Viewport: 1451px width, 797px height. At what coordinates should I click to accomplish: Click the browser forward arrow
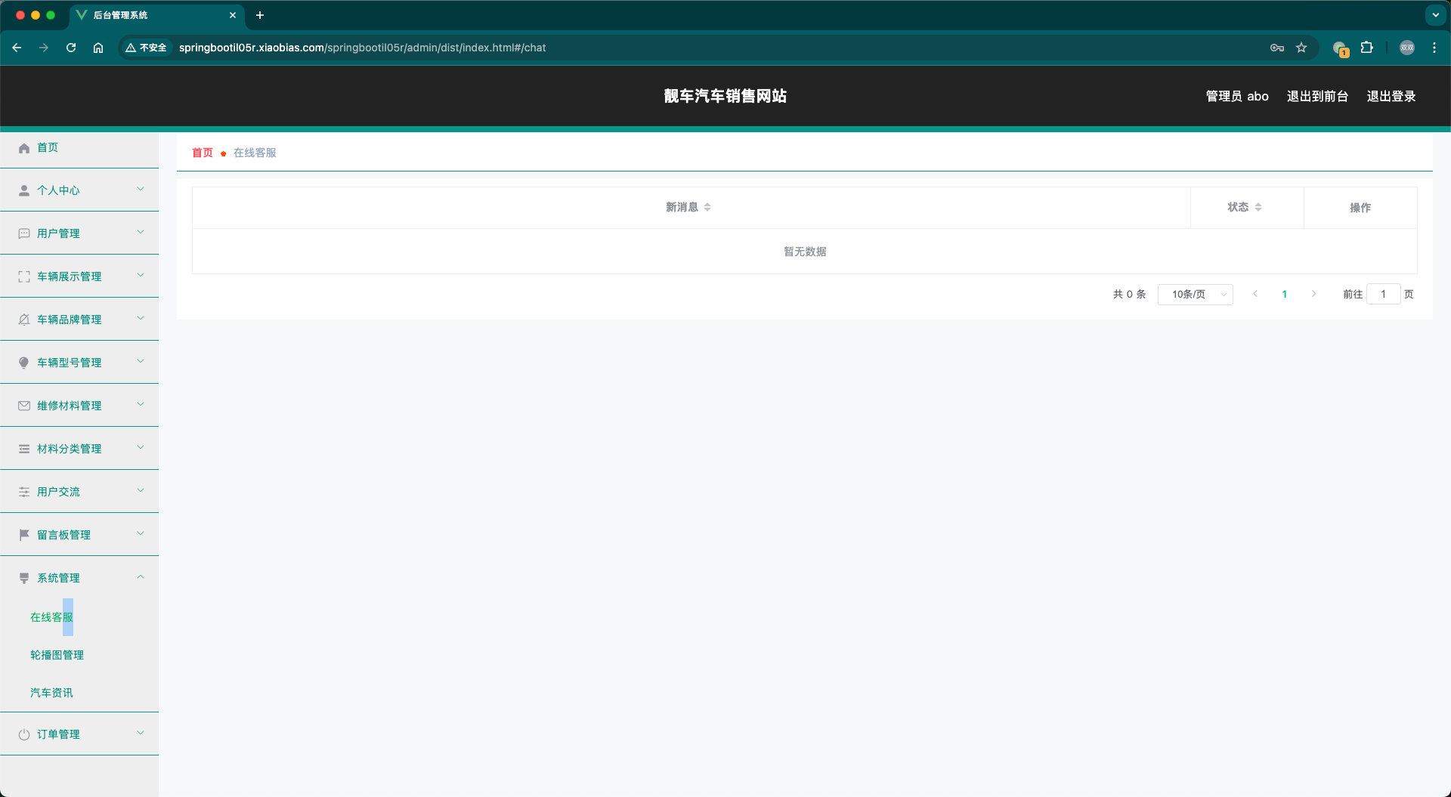(44, 48)
